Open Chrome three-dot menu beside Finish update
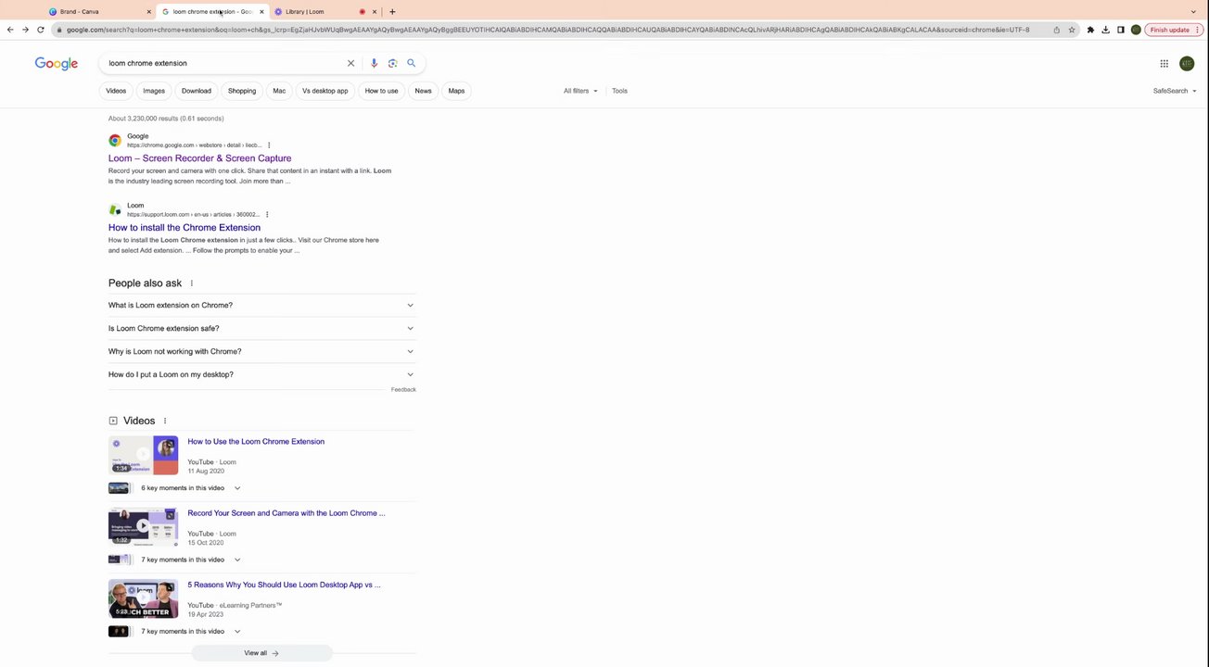 [1199, 30]
